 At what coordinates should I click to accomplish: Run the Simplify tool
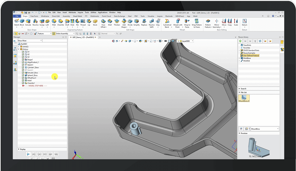136,22
